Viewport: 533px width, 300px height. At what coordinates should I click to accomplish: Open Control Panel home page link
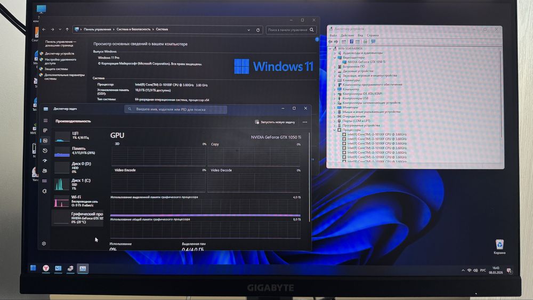coord(61,43)
